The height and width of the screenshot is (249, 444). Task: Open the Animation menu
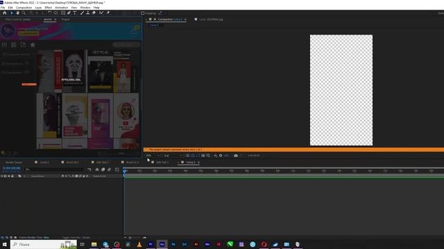62,8
